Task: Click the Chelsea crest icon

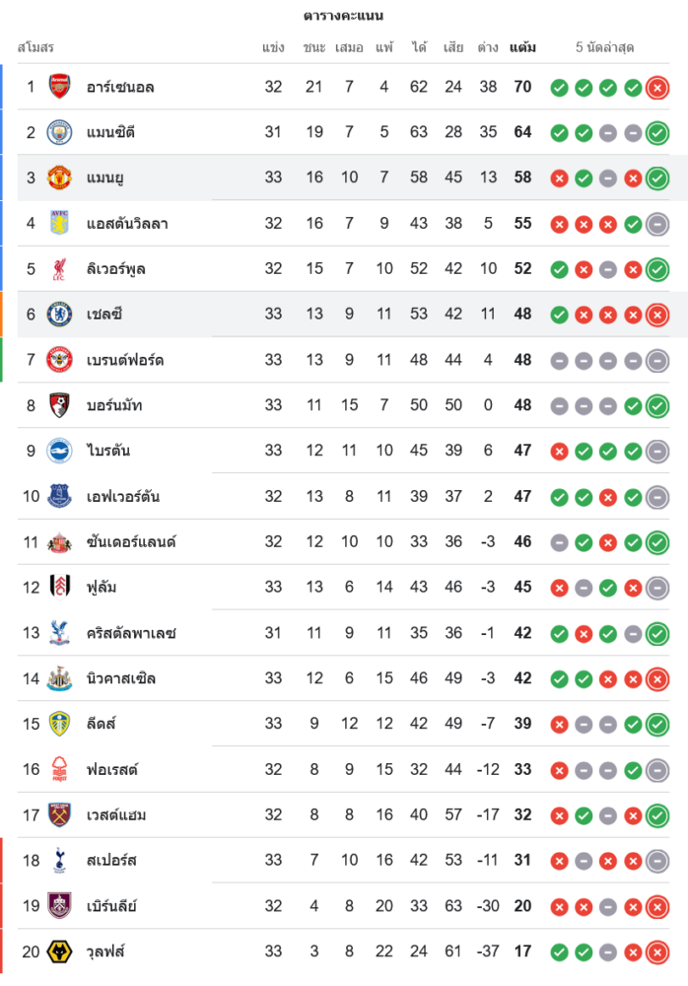Action: tap(60, 314)
